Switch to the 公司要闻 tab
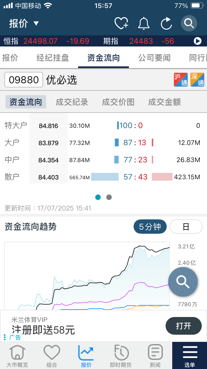207x369 pixels. click(x=154, y=58)
